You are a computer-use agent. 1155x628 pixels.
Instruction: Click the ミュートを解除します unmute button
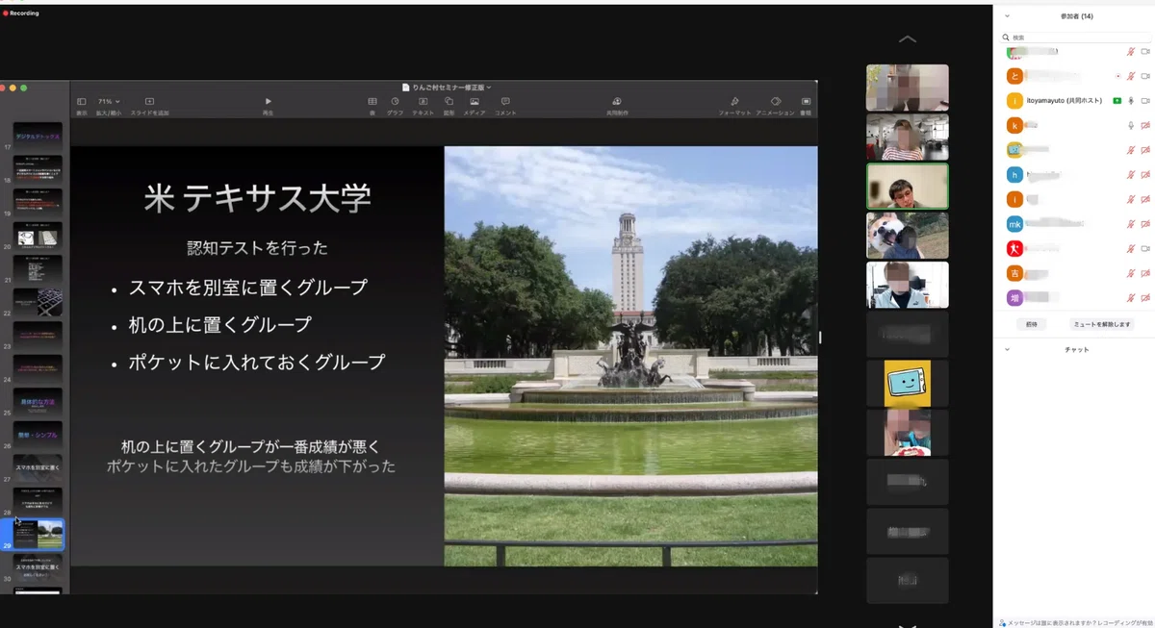[x=1102, y=325]
